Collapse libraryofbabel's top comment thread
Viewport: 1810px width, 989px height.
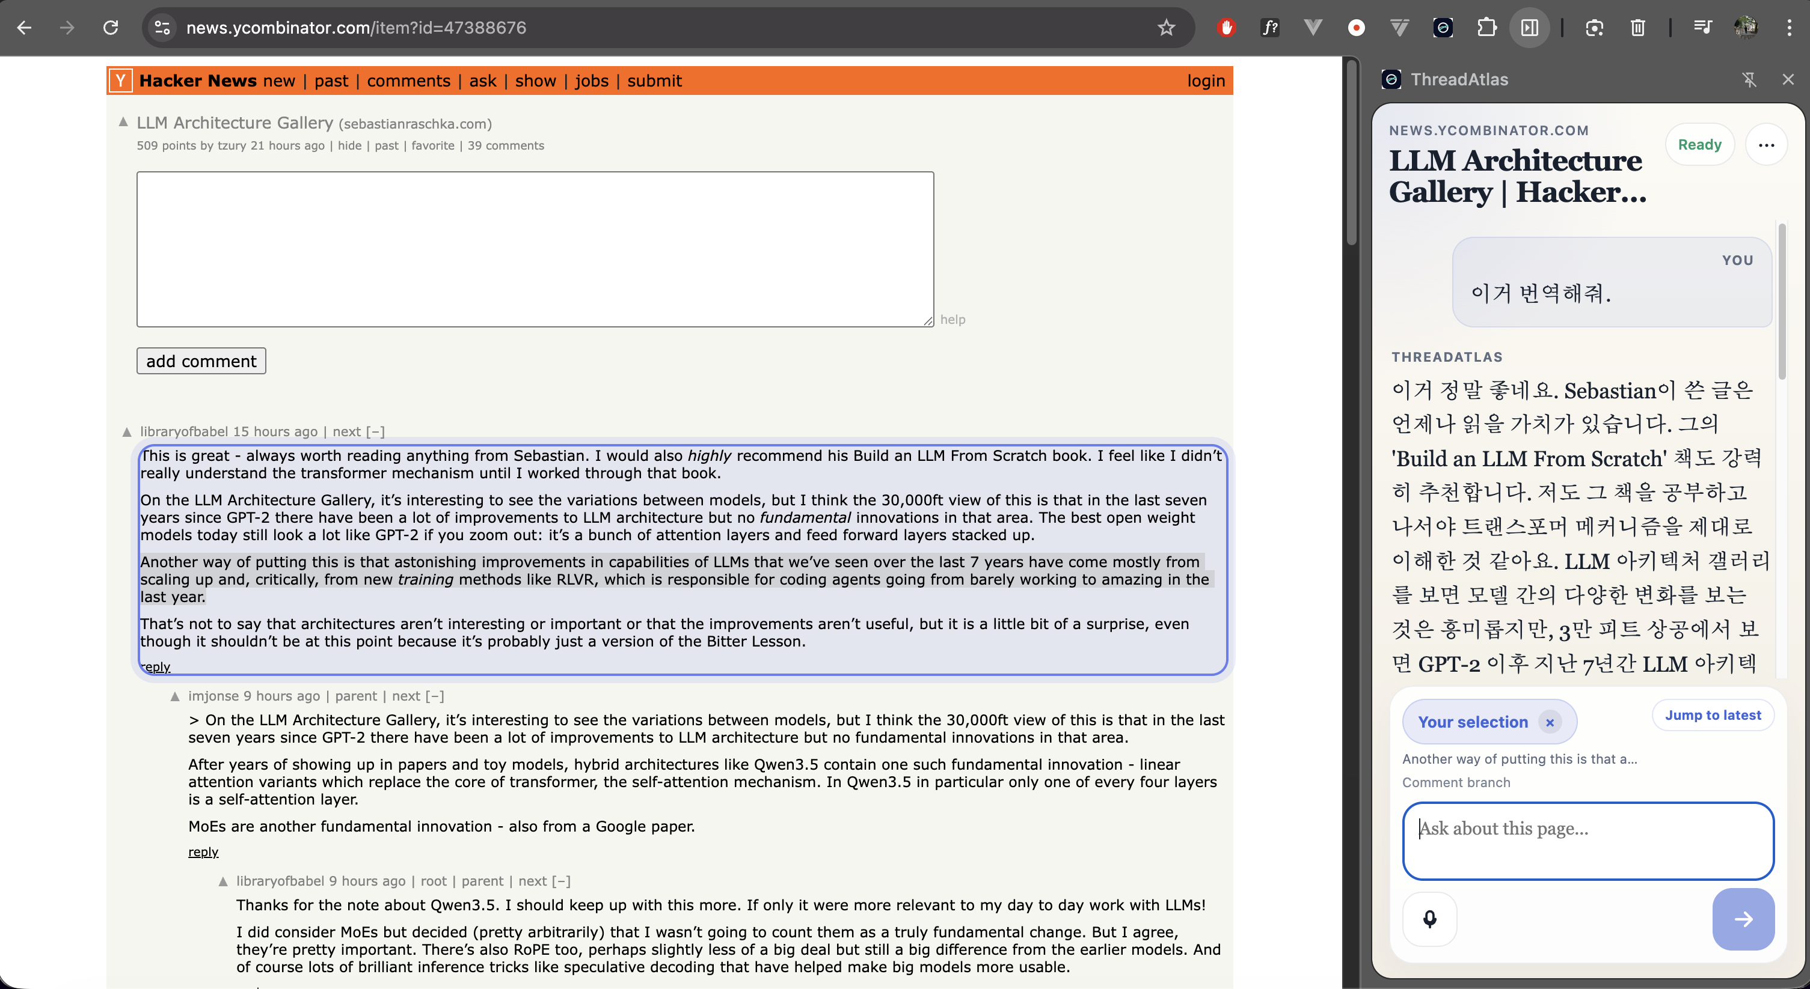(375, 431)
